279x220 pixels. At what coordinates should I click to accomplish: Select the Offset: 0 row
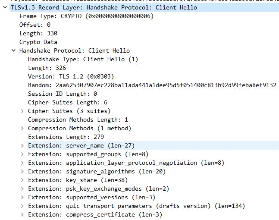pos(35,25)
